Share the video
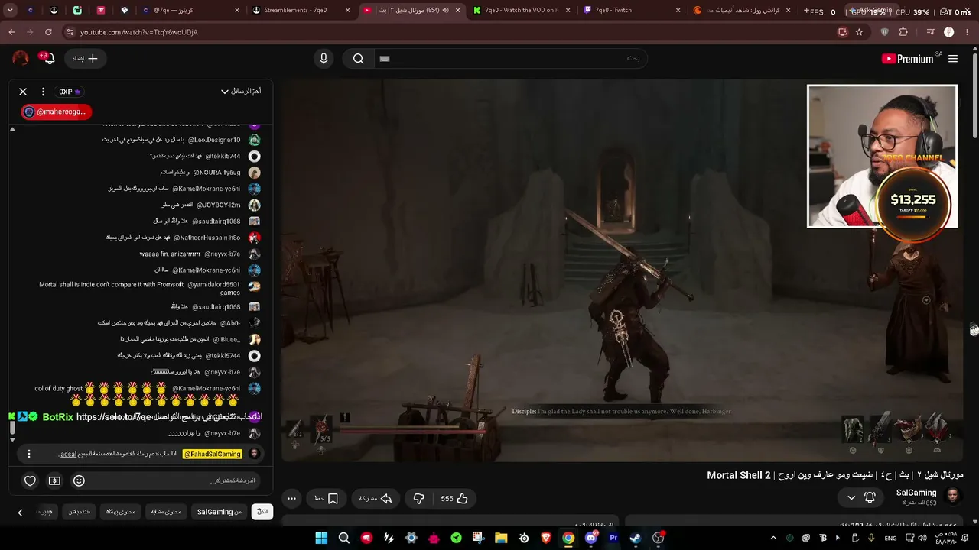 point(376,499)
